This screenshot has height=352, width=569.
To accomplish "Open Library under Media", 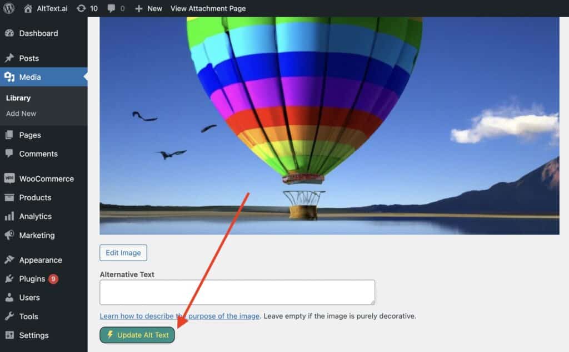I will point(18,98).
